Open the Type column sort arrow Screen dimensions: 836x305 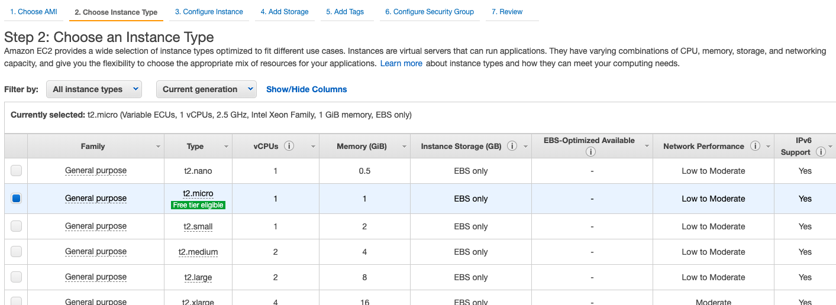227,147
